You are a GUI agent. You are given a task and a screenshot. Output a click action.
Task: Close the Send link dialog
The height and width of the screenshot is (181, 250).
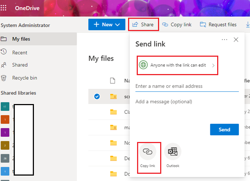pyautogui.click(x=236, y=40)
